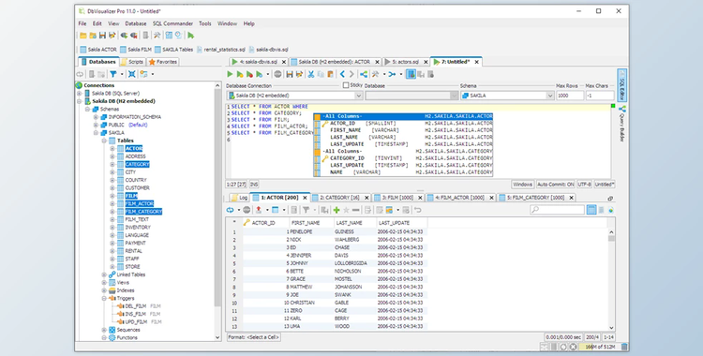Open Sakila FILM favorite shortcut

point(135,50)
